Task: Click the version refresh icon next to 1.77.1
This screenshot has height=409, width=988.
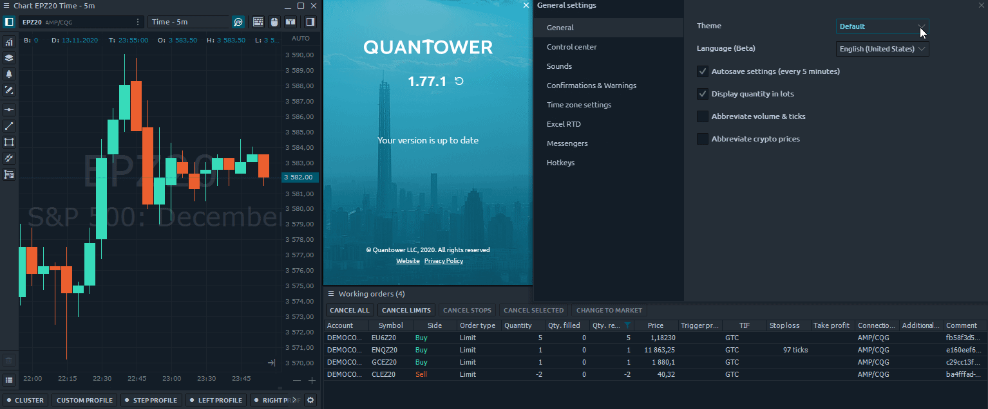Action: [x=459, y=82]
